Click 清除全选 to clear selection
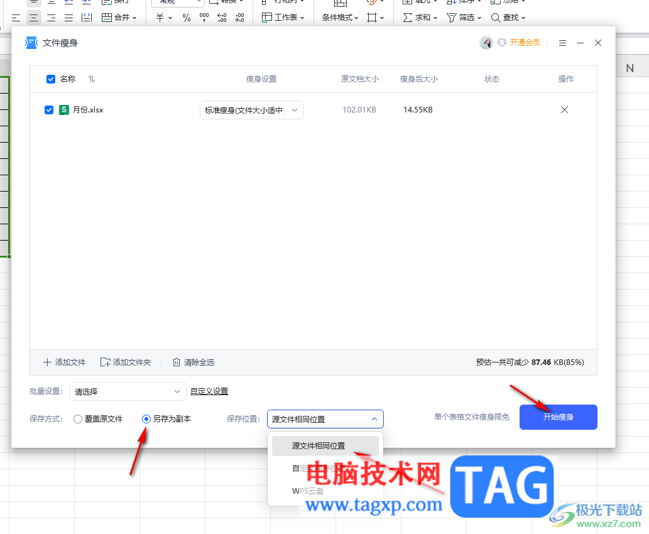The width and height of the screenshot is (649, 534). 194,362
